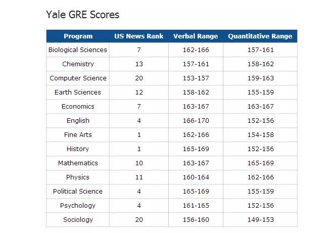Click the Program column header
The height and width of the screenshot is (233, 327).
(x=78, y=36)
